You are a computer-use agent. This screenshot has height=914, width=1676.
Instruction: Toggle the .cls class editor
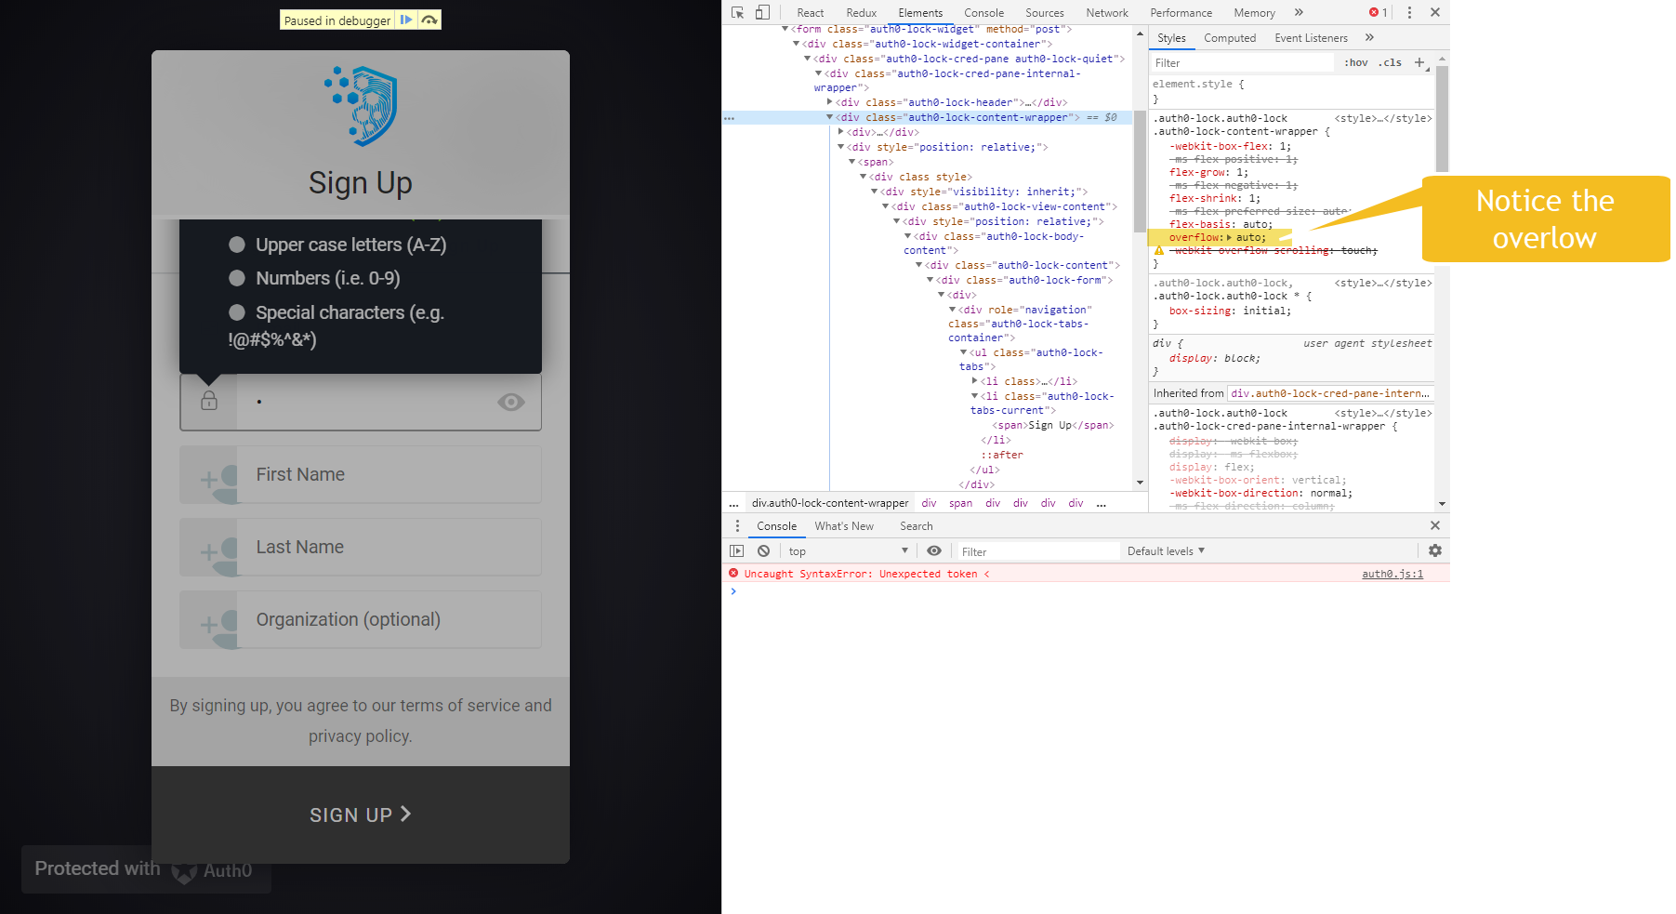(x=1391, y=62)
